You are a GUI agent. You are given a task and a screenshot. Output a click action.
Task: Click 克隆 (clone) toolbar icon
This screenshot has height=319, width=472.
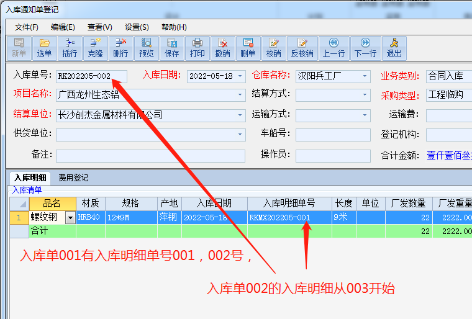point(96,48)
